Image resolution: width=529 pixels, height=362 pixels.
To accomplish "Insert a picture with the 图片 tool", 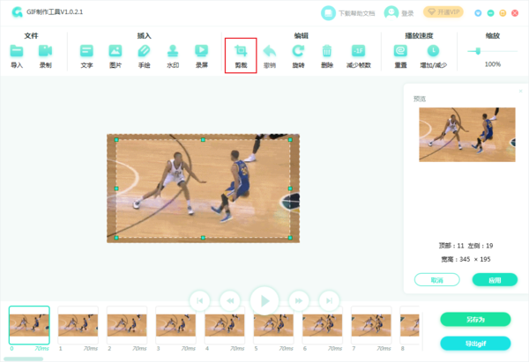I will [115, 51].
